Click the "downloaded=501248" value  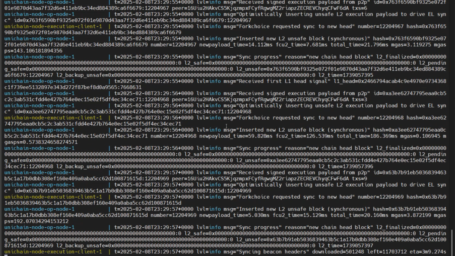tap(338, 252)
